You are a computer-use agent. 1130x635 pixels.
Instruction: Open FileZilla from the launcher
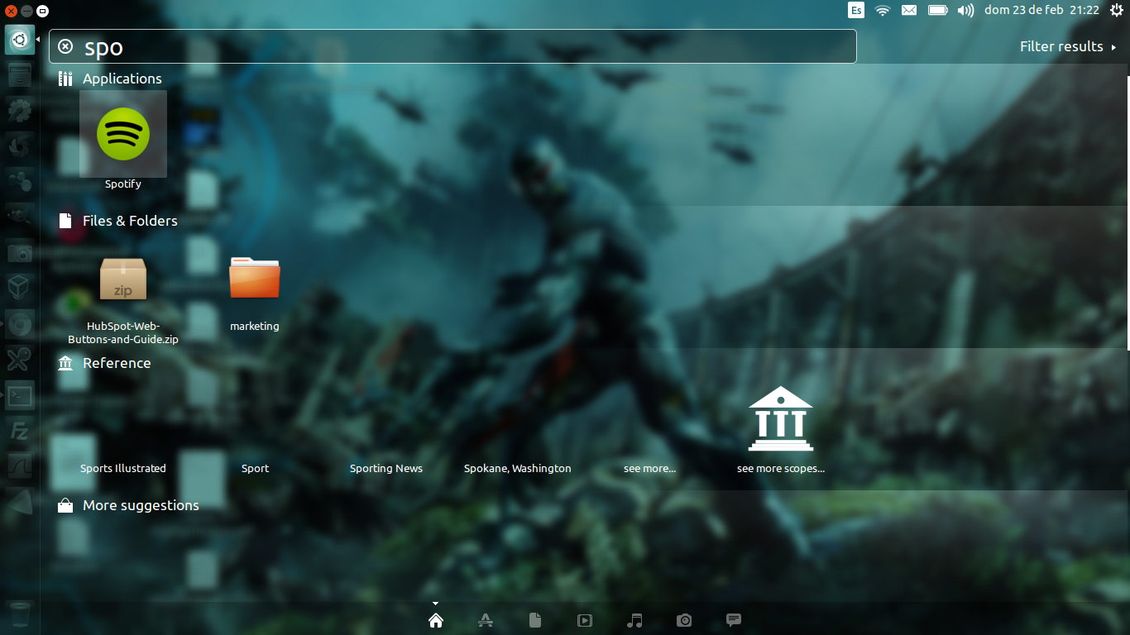(20, 431)
